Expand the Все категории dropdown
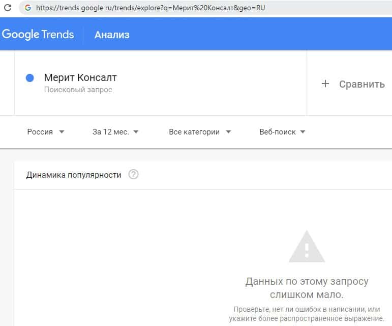 tap(200, 132)
